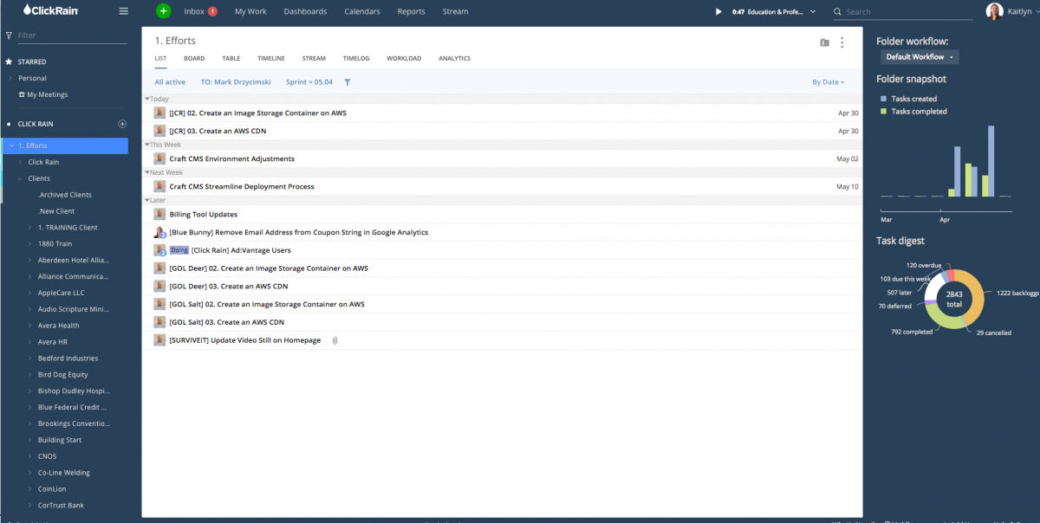Open the hamburger menu beside ClickRain logo

click(123, 11)
